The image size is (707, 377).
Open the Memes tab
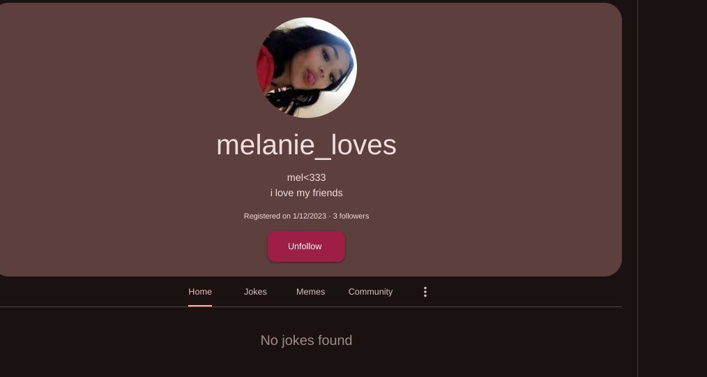(x=310, y=292)
